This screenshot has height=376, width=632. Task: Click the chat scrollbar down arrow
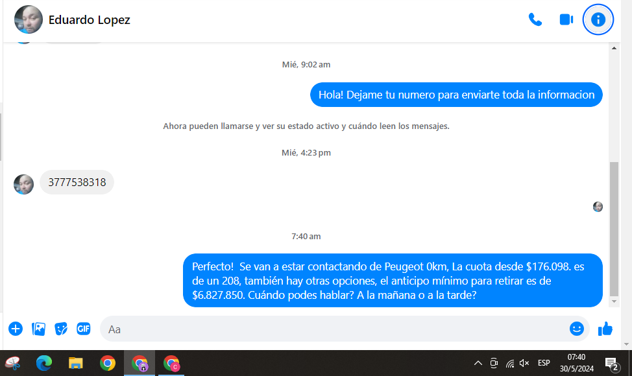point(614,301)
